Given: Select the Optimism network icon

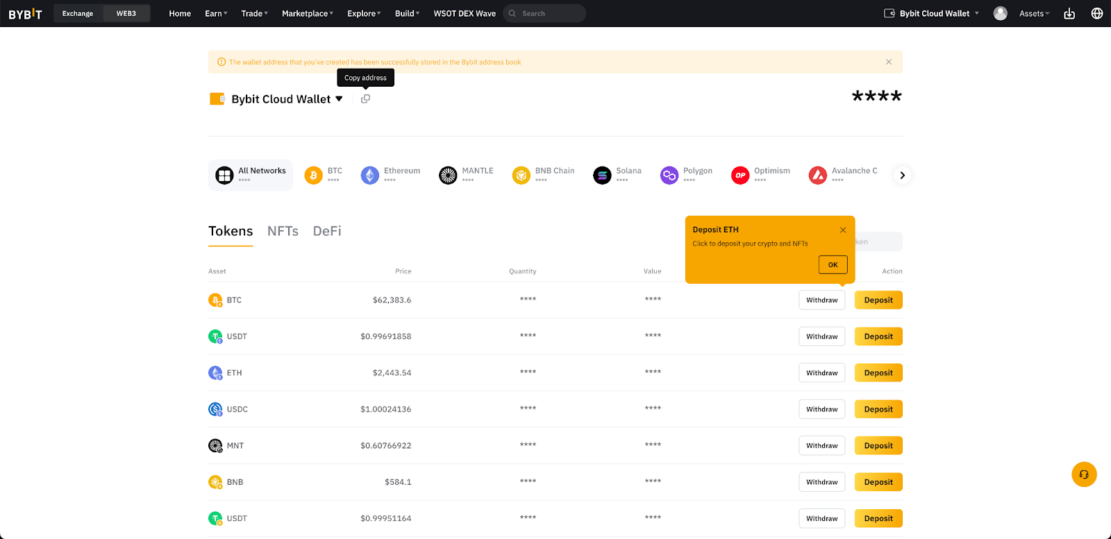Looking at the screenshot, I should pyautogui.click(x=740, y=176).
